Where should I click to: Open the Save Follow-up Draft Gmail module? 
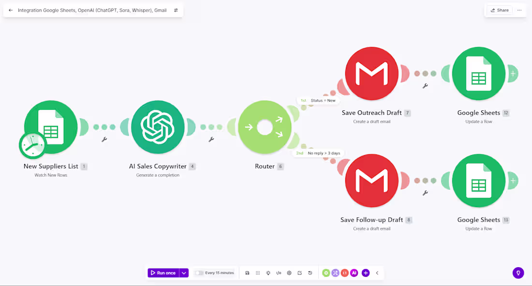tap(371, 181)
